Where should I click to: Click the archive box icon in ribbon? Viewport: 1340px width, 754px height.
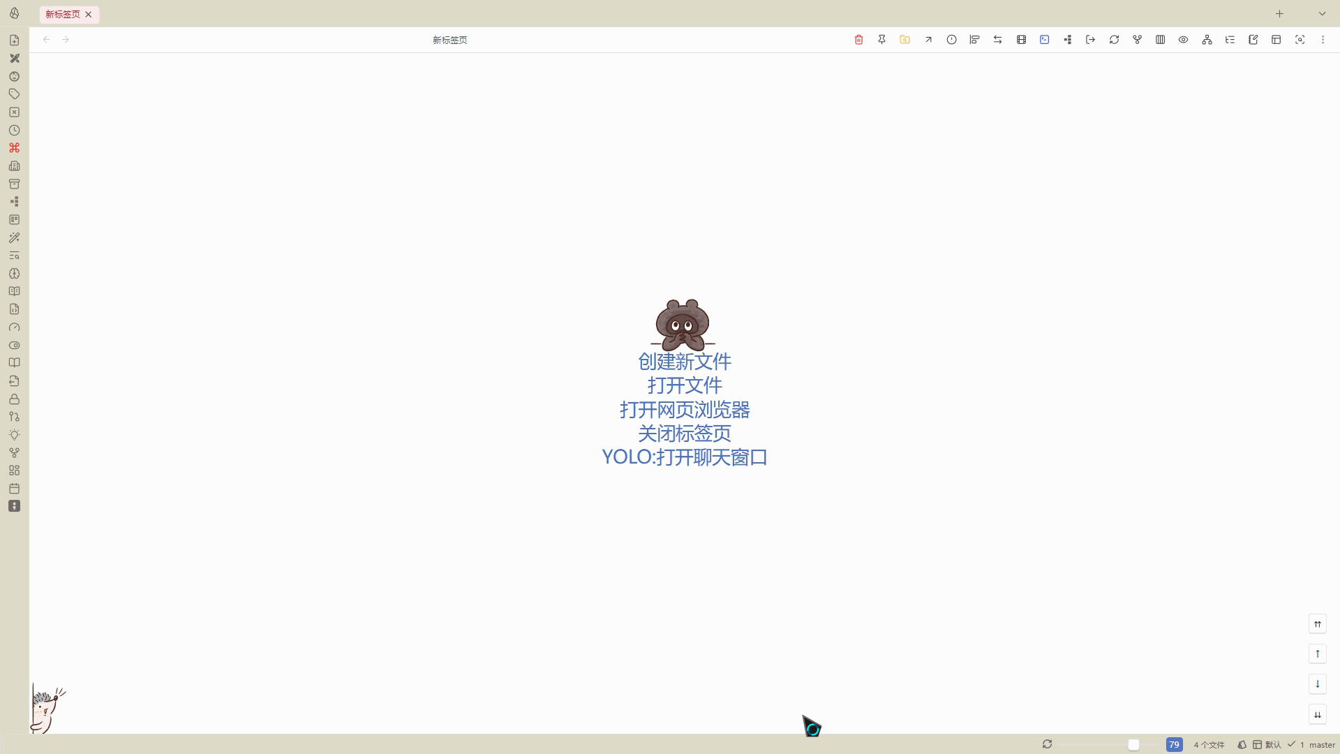[x=14, y=184]
